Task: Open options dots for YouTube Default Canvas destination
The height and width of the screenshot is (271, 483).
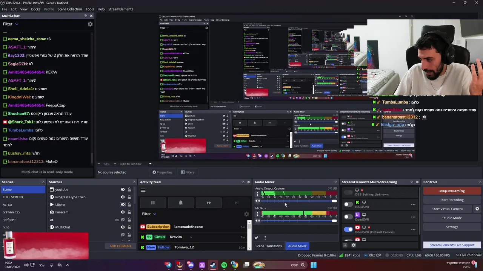Action: (x=413, y=230)
